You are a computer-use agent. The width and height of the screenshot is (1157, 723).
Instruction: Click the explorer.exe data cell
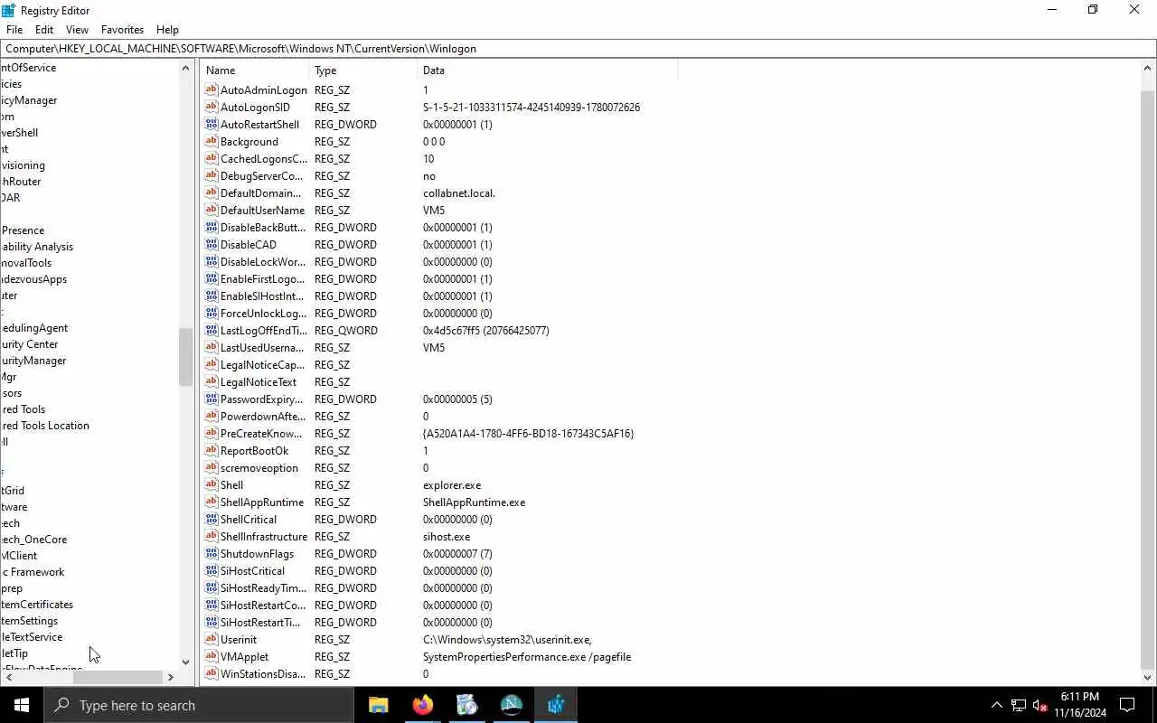click(x=452, y=484)
